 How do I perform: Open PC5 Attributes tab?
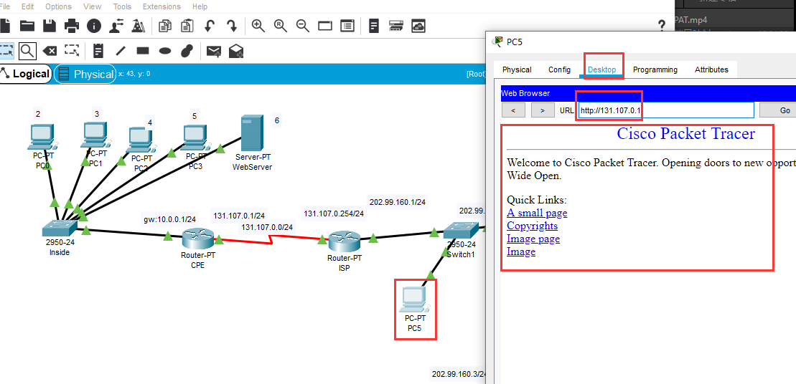tap(711, 70)
